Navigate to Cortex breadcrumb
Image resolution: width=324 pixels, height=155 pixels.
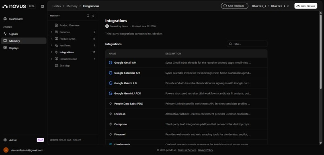(x=57, y=6)
